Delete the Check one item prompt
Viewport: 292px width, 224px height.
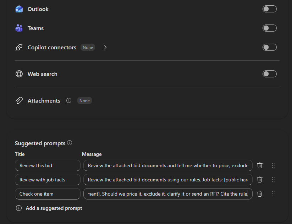260,194
